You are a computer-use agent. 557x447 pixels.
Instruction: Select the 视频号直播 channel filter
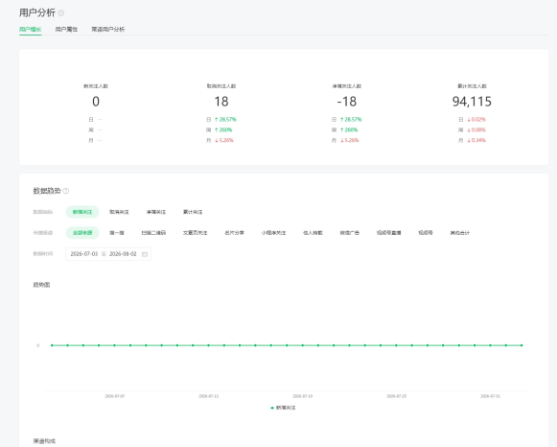(389, 233)
